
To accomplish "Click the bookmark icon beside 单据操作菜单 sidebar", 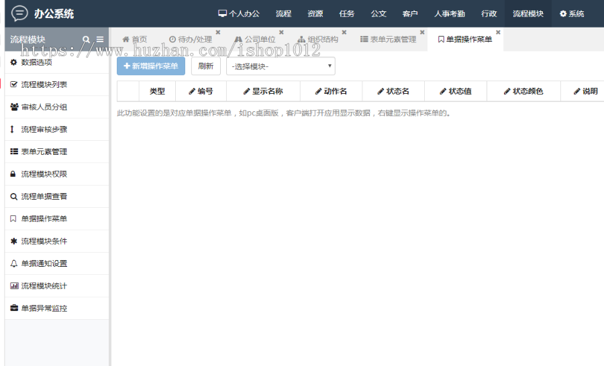I will 13,219.
